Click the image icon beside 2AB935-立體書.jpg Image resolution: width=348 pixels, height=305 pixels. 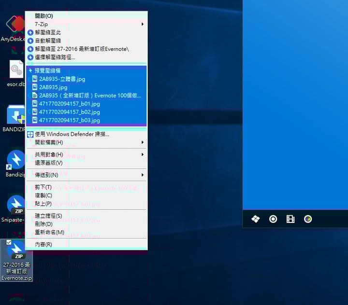coord(35,79)
